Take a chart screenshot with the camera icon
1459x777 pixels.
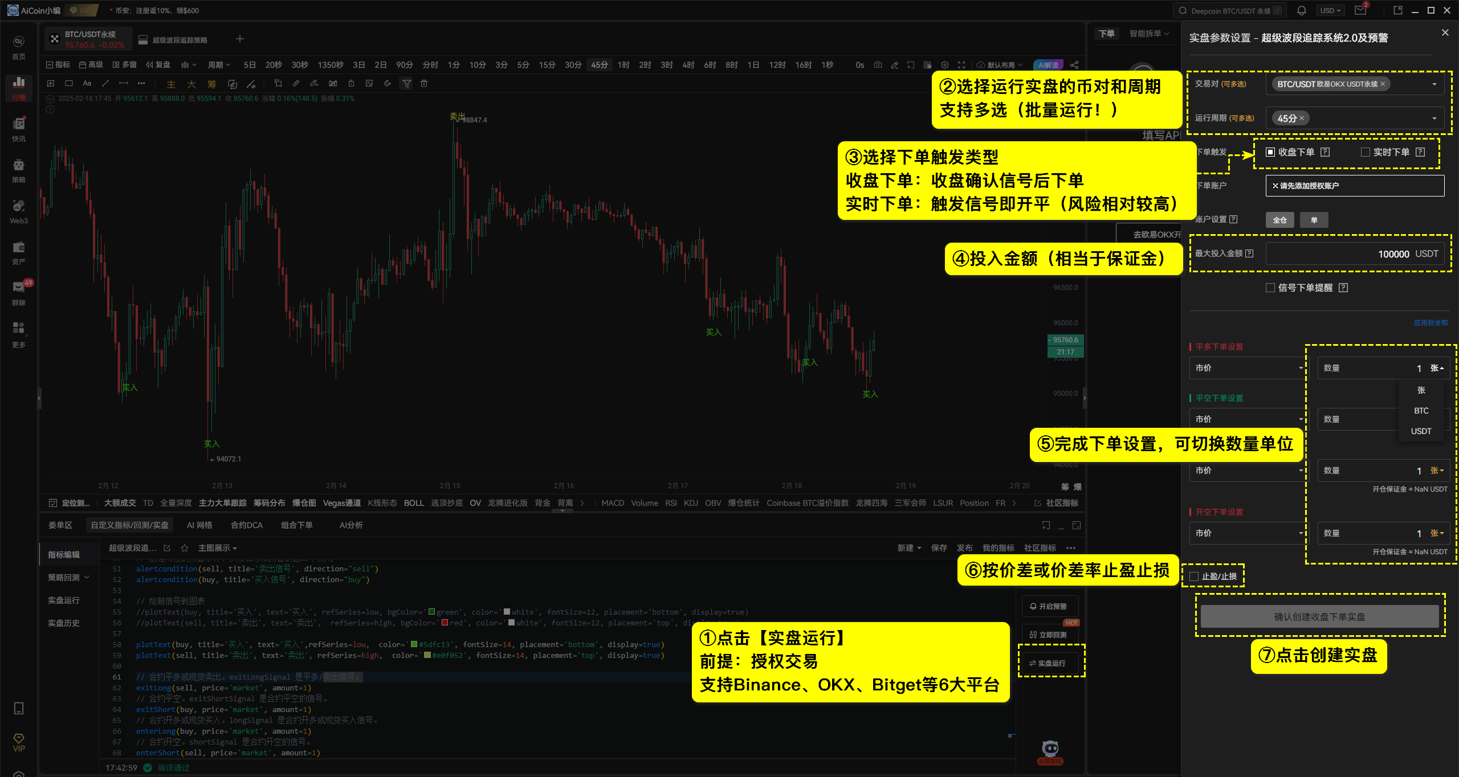(x=878, y=65)
